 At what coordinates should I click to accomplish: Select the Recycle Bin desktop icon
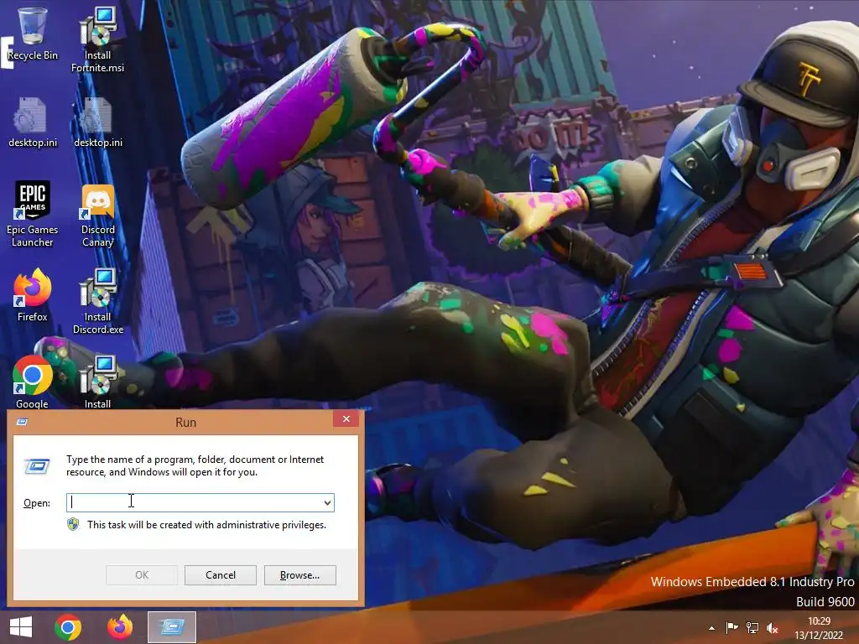point(33,34)
